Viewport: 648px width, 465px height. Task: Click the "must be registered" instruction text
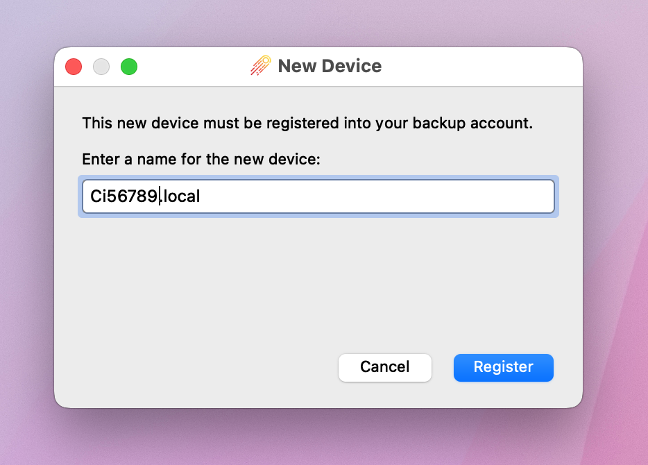coord(263,124)
